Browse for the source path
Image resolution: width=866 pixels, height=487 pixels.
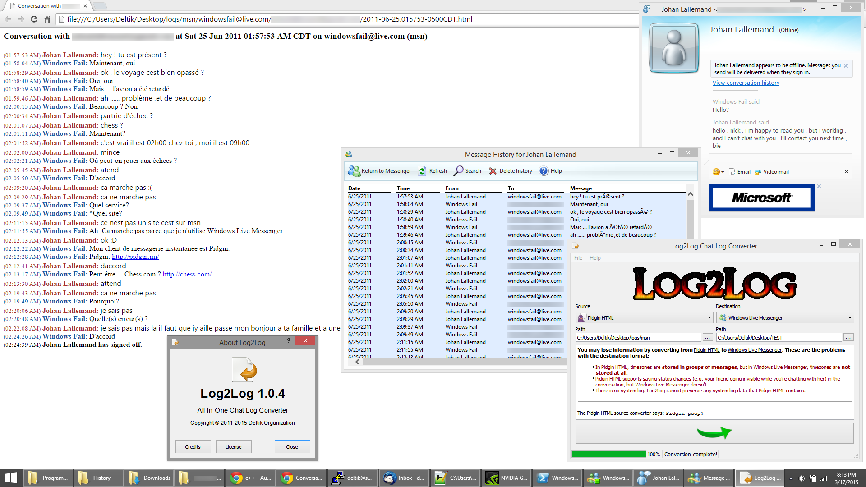click(x=707, y=338)
